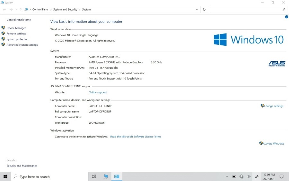Click the computer icon in address bar
This screenshot has height=181, width=289.
click(x=26, y=9)
